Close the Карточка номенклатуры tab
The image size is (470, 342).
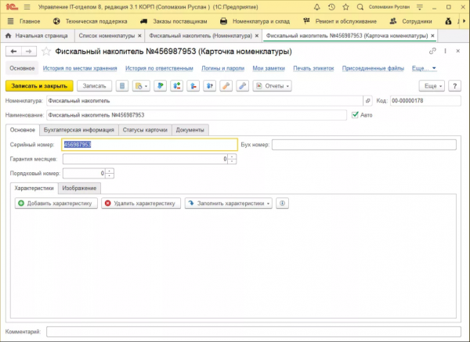click(432, 36)
